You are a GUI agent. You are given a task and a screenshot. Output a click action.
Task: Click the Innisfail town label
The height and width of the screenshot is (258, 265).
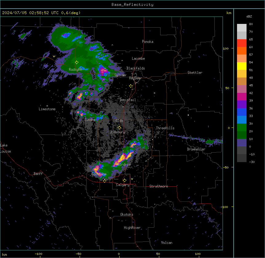click(128, 100)
